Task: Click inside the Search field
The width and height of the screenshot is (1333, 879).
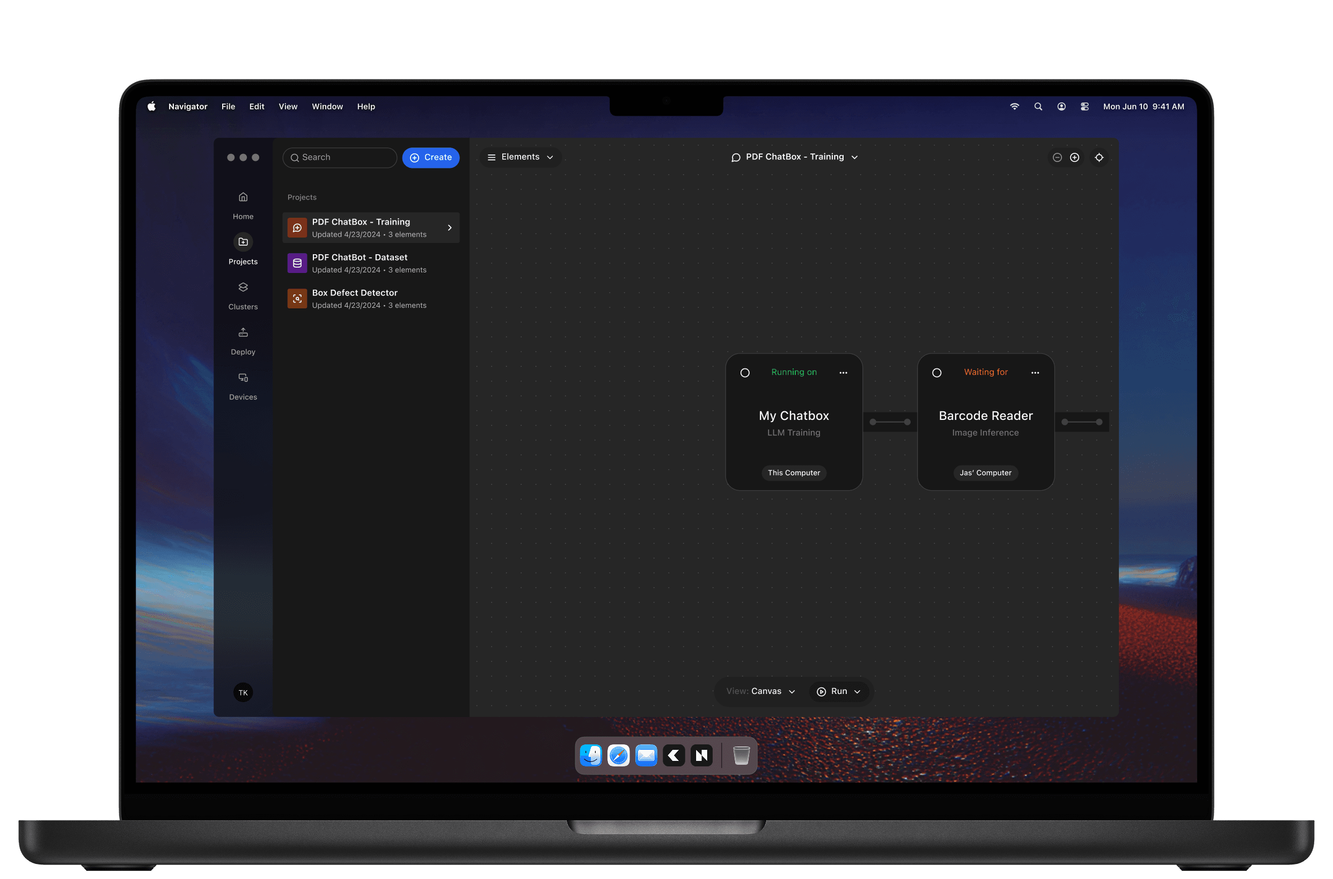Action: pyautogui.click(x=339, y=158)
